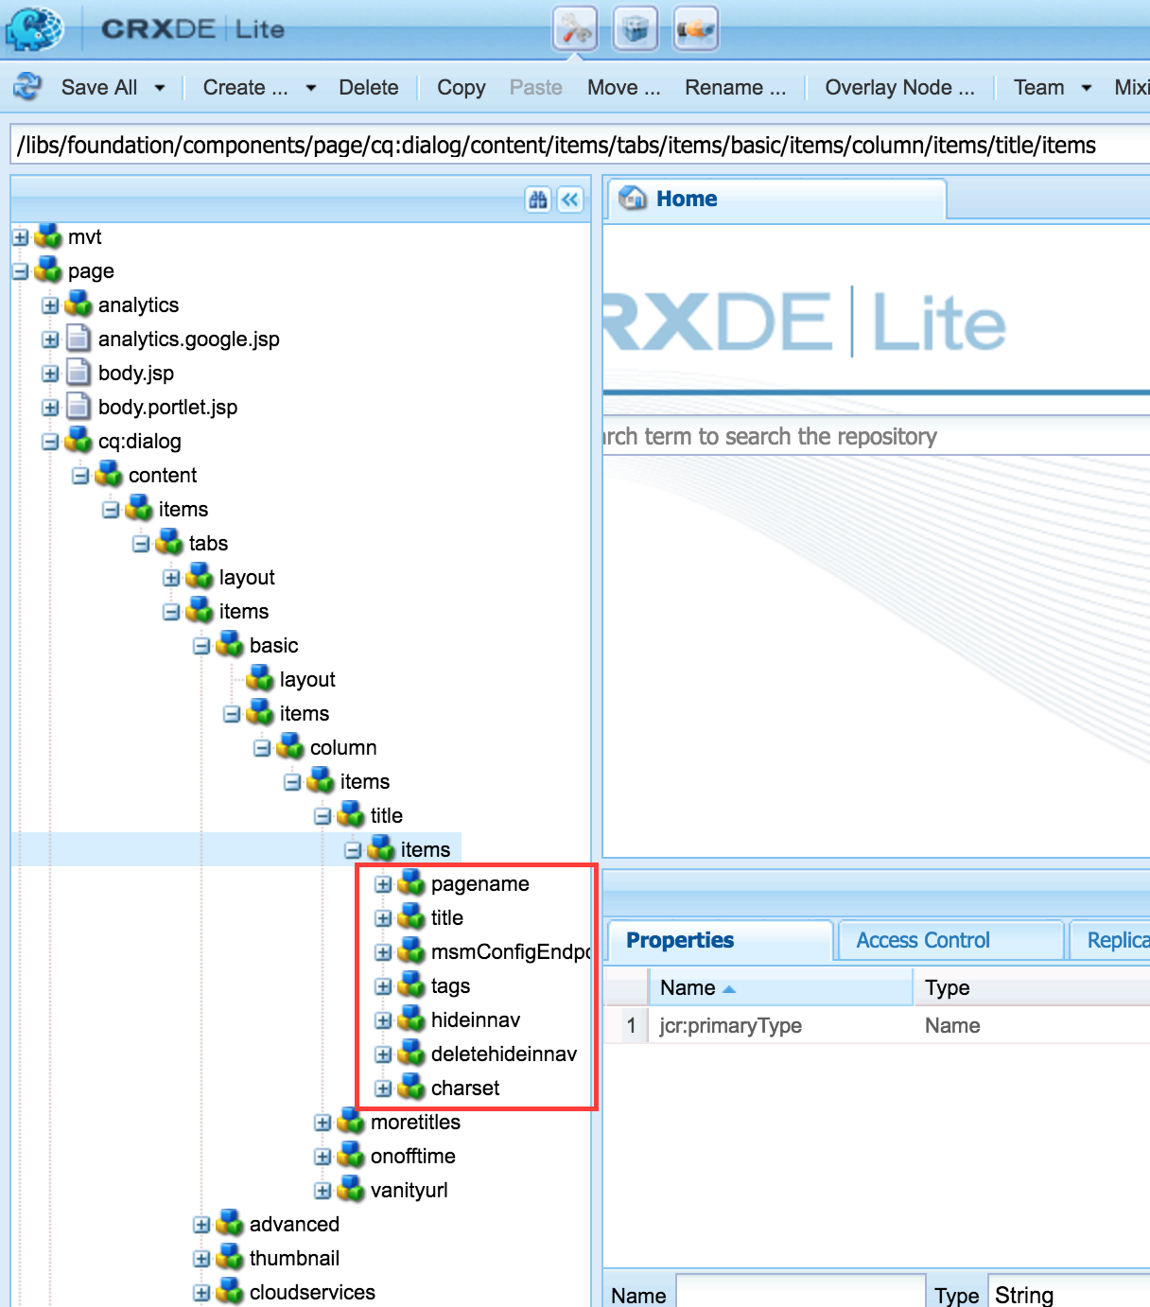Click the Tools wrench icon in header

coord(575,29)
